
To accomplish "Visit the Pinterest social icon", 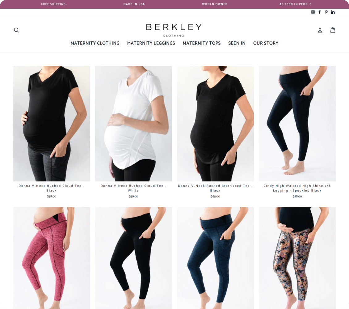I will [326, 12].
